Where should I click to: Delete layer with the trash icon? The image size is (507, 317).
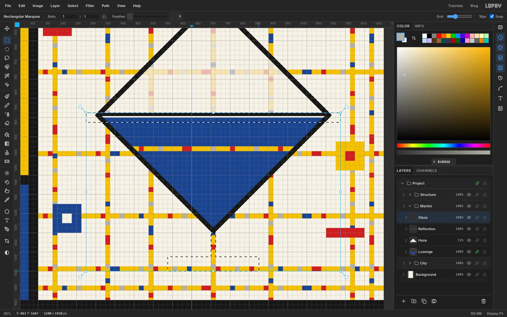click(x=484, y=301)
